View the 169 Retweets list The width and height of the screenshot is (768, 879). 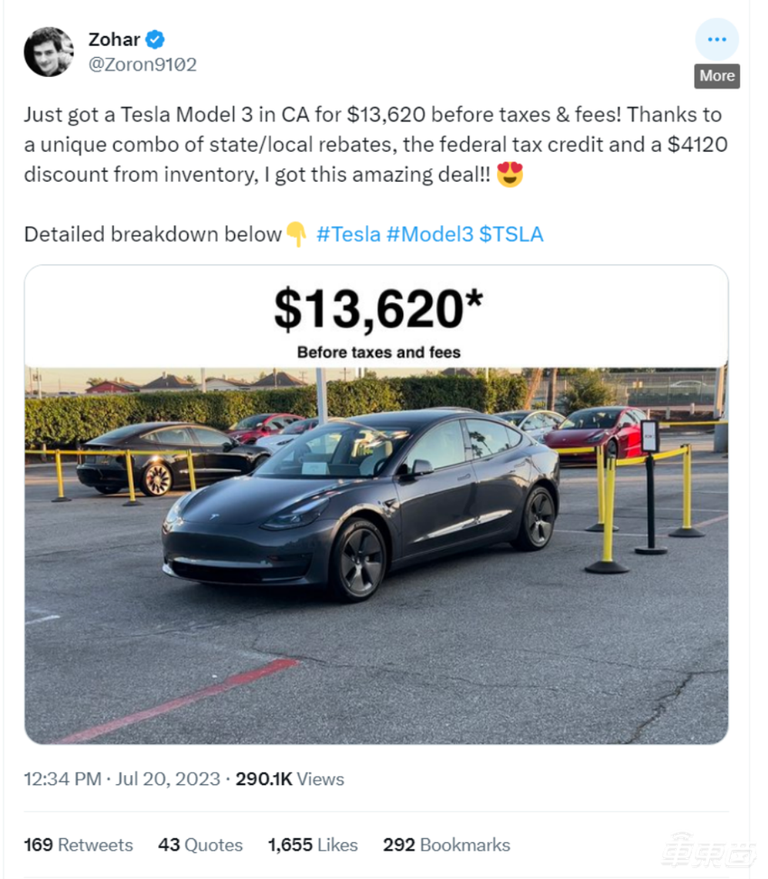78,845
